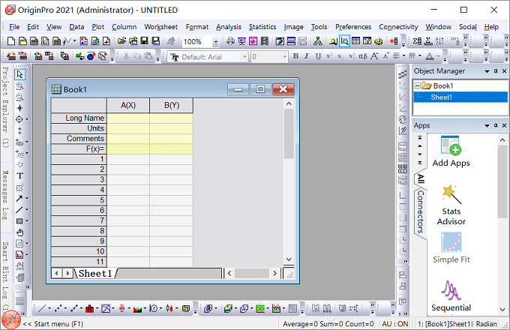The image size is (510, 330).
Task: Launch the Stats Advisor app
Action: coord(451,205)
